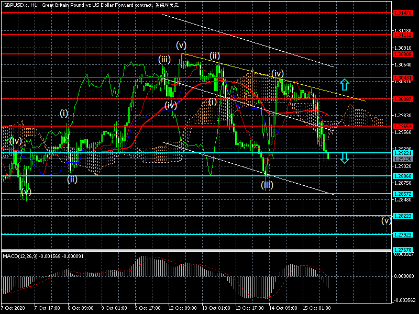
Task: Click the cyan 1.27678 level label
Action: pos(403,250)
